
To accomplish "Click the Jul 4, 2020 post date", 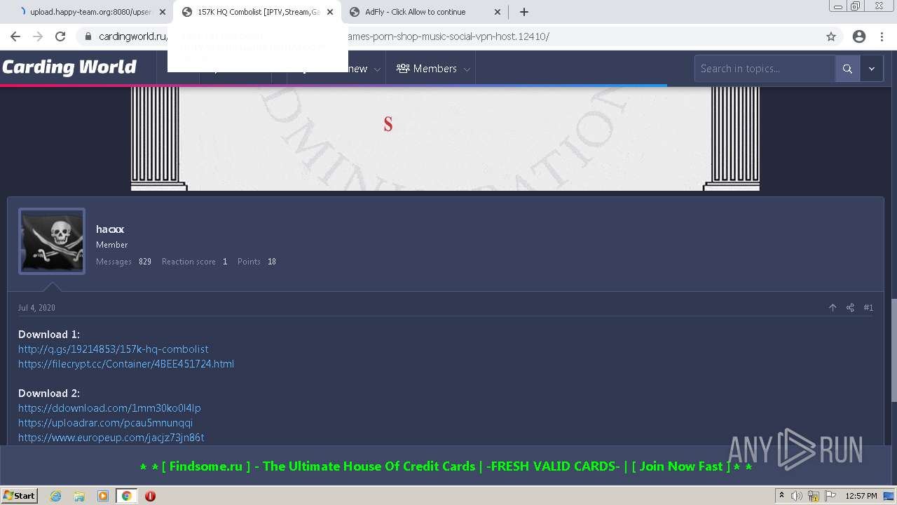I will point(36,307).
